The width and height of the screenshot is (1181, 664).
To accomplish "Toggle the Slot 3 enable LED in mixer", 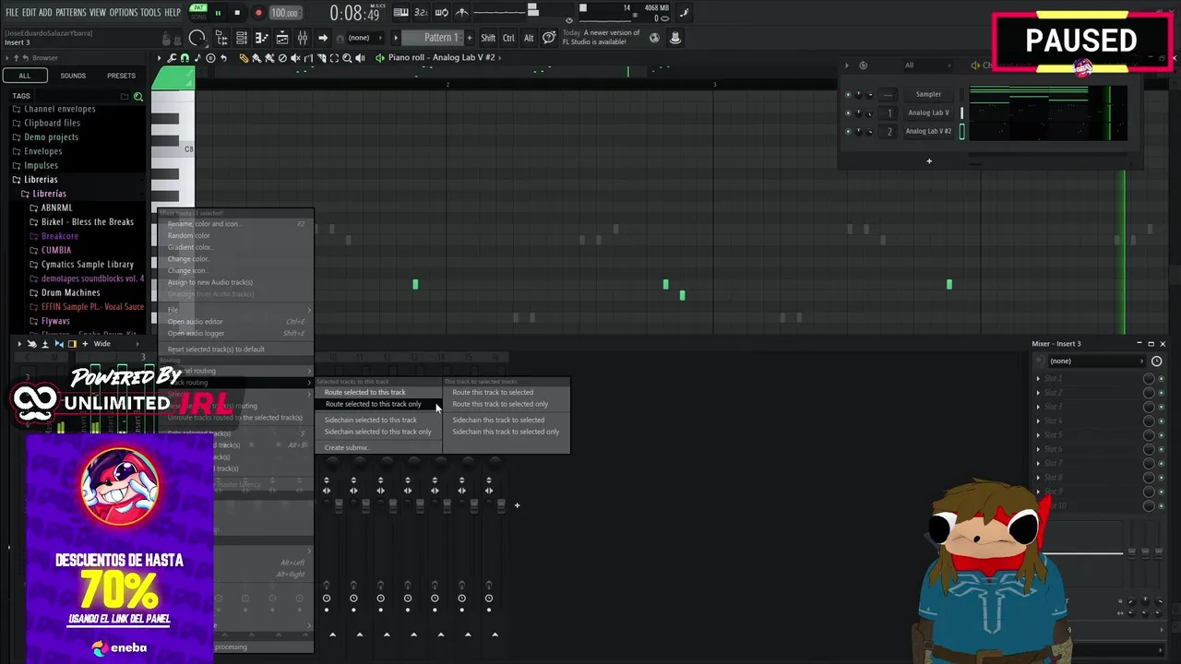I will tap(1161, 407).
